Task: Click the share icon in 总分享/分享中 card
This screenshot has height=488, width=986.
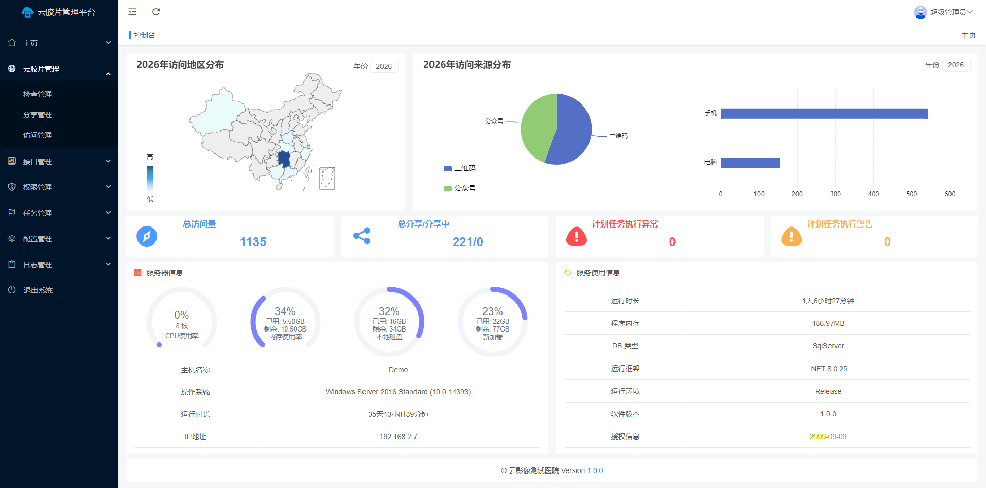Action: 362,236
